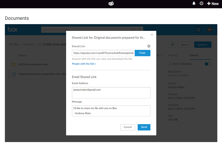Click the Message text box
Viewport: 222px width, 144px height.
click(x=111, y=111)
